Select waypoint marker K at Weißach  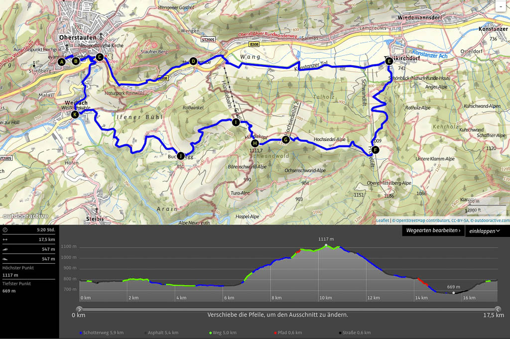(x=75, y=114)
